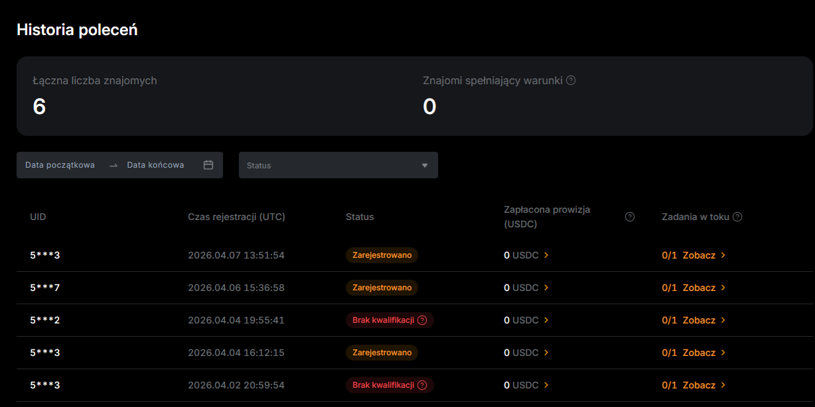Open the Status filter dropdown
Viewport: 815px width, 407px height.
click(x=338, y=165)
